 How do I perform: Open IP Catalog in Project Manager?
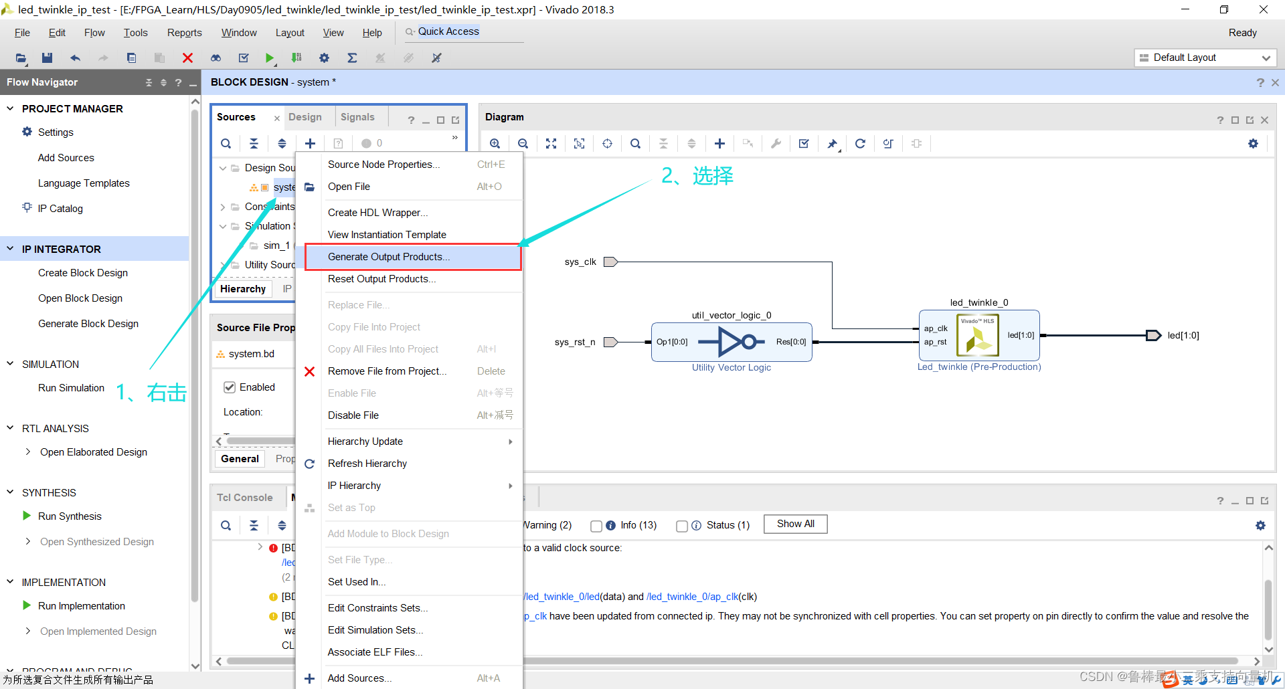point(60,209)
